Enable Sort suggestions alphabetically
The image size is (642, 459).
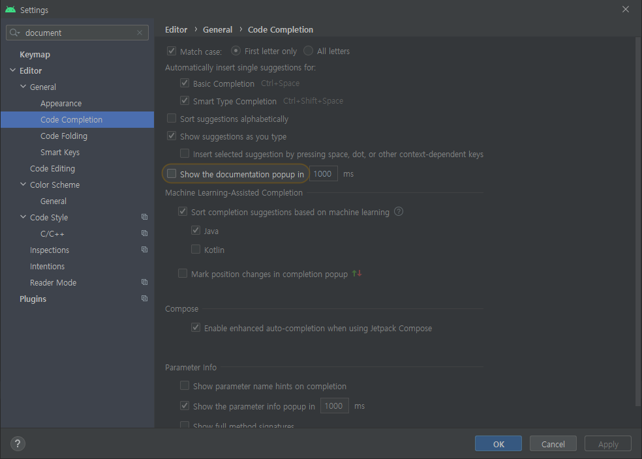(x=172, y=119)
